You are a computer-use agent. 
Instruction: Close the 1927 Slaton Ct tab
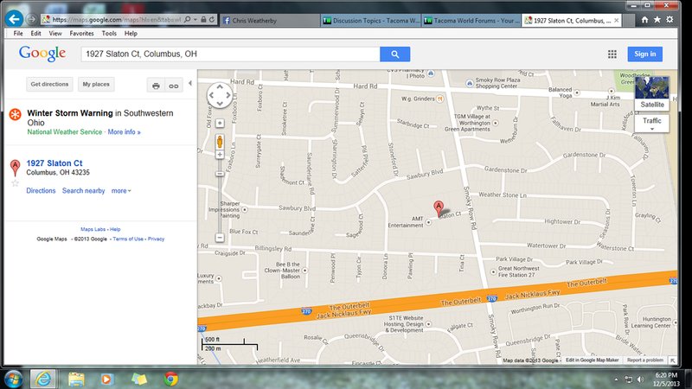pos(617,20)
